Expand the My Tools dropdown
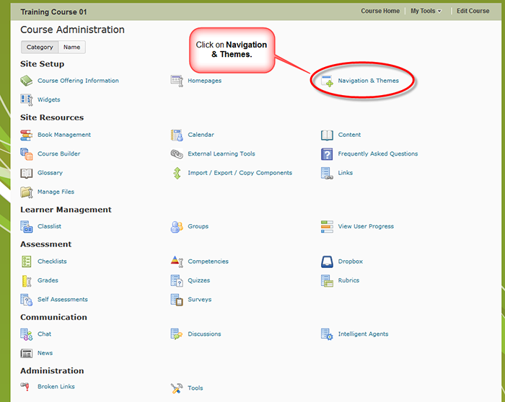The image size is (505, 402). (x=426, y=11)
